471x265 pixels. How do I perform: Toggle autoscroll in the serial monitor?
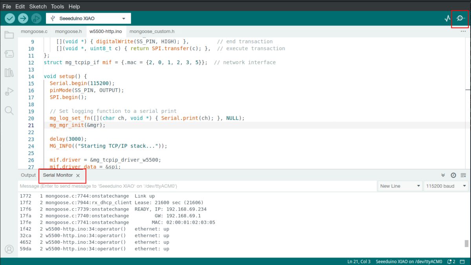443,175
